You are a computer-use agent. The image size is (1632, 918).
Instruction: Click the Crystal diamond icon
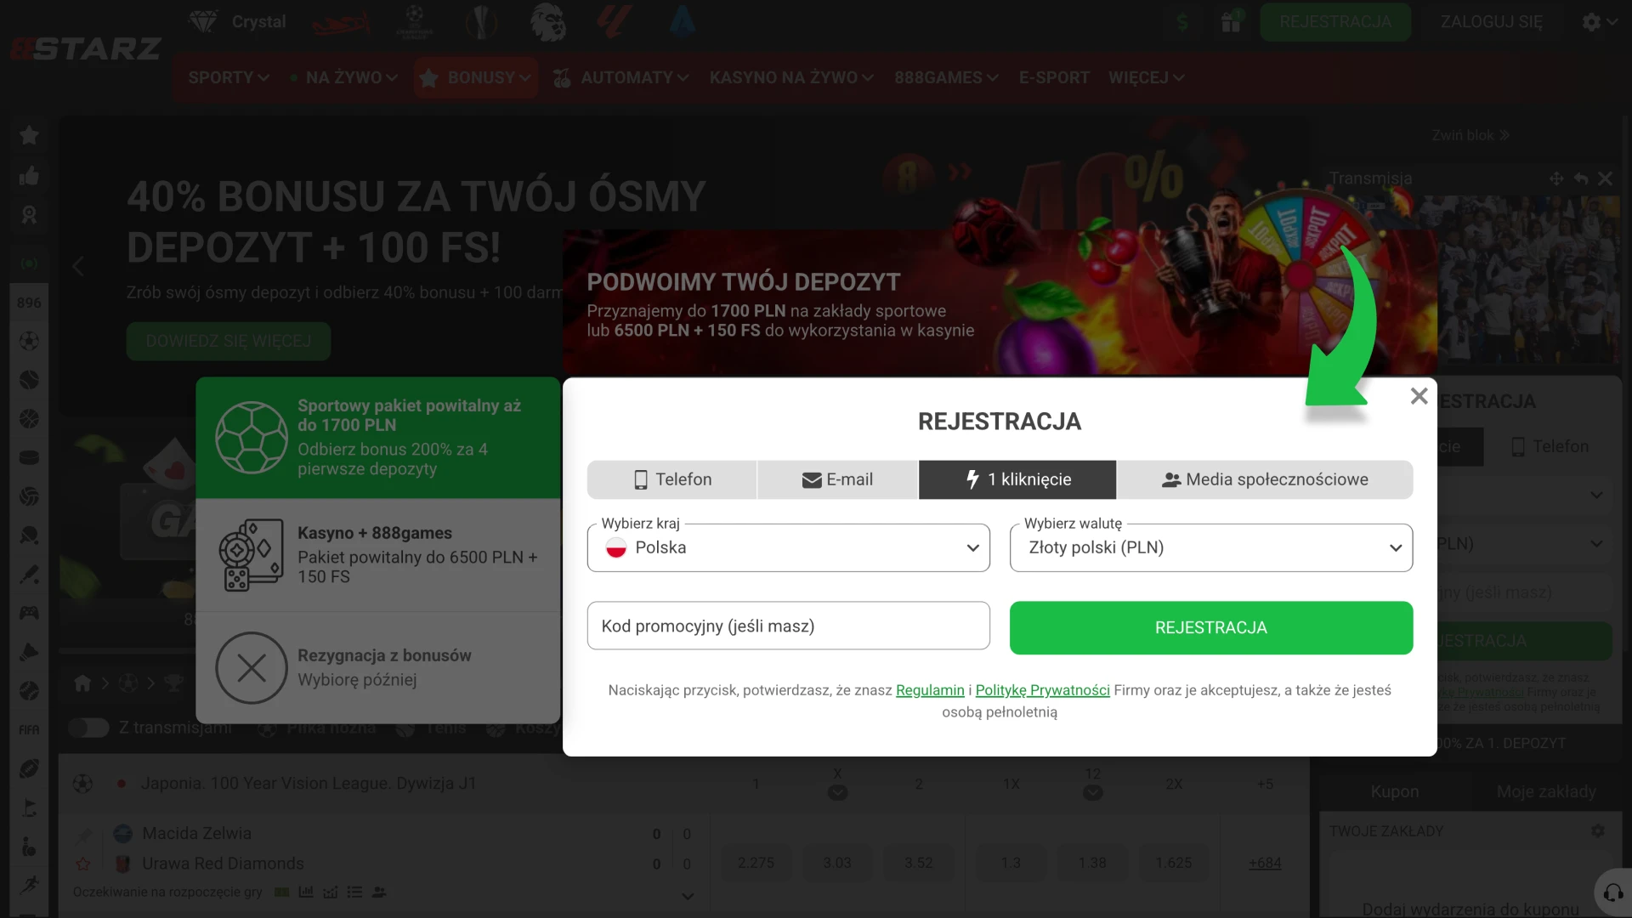point(203,21)
